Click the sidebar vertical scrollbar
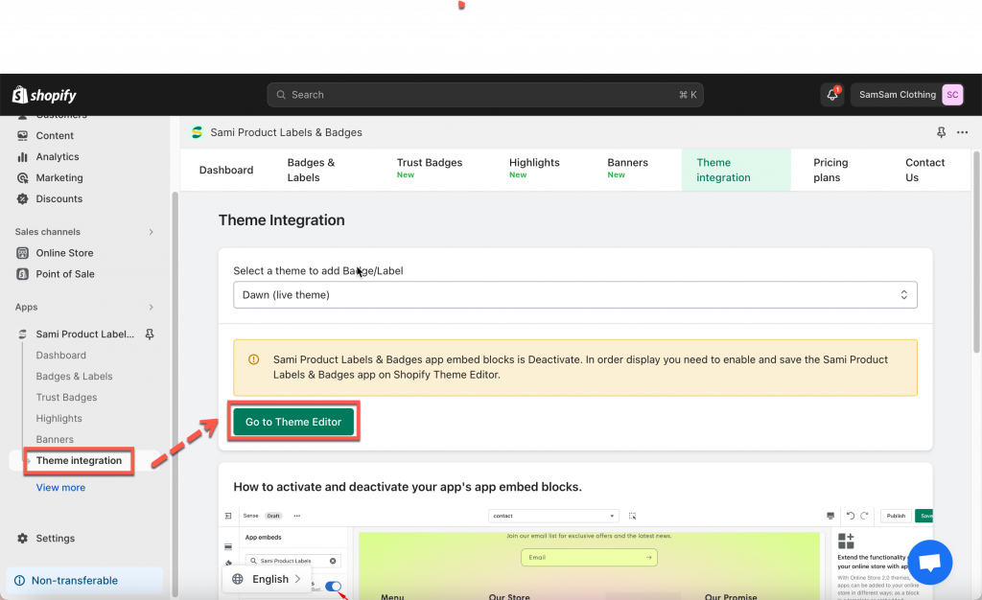 tap(175, 394)
